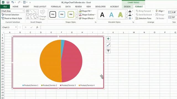Open the Shape Effects dropdown
This screenshot has height=99, width=177.
(87, 18)
